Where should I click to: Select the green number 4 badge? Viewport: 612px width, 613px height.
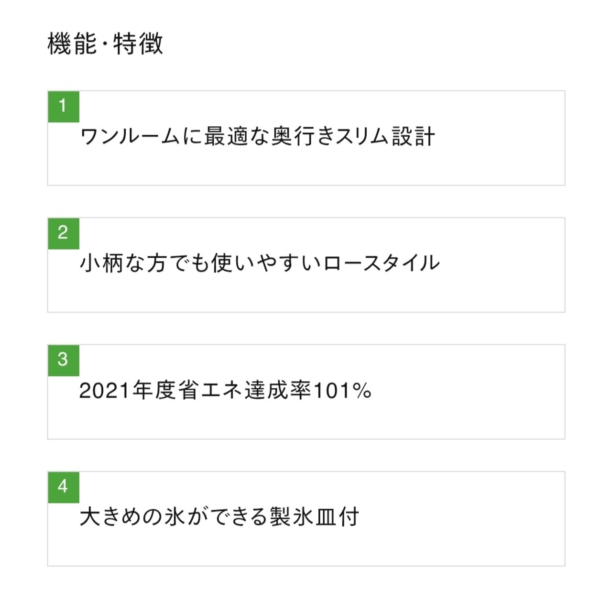(x=63, y=487)
